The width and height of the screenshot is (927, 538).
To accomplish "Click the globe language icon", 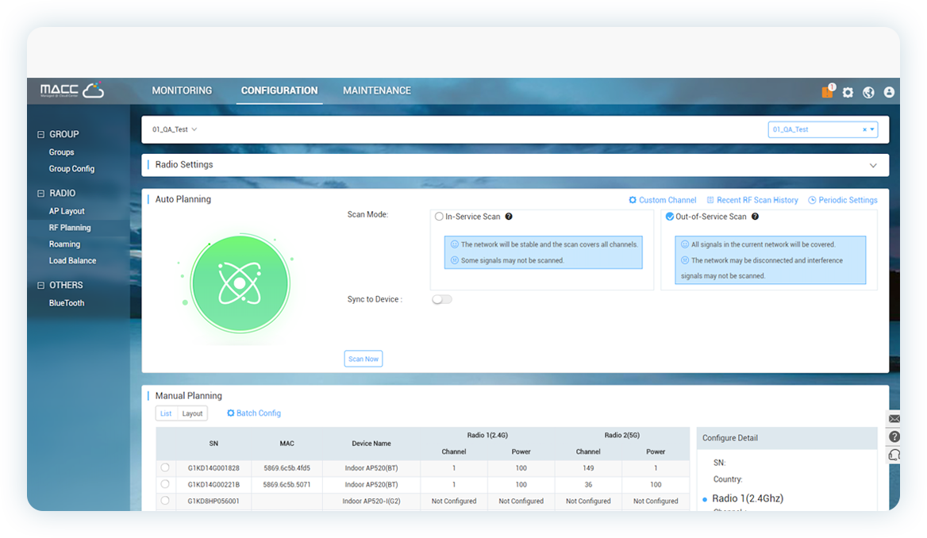I will [868, 92].
